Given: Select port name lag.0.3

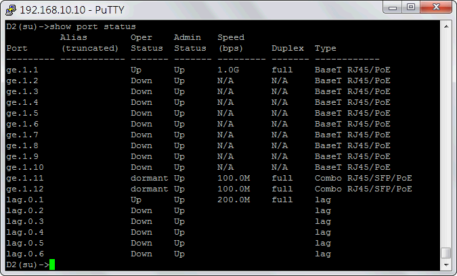Looking at the screenshot, I should pyautogui.click(x=25, y=222).
